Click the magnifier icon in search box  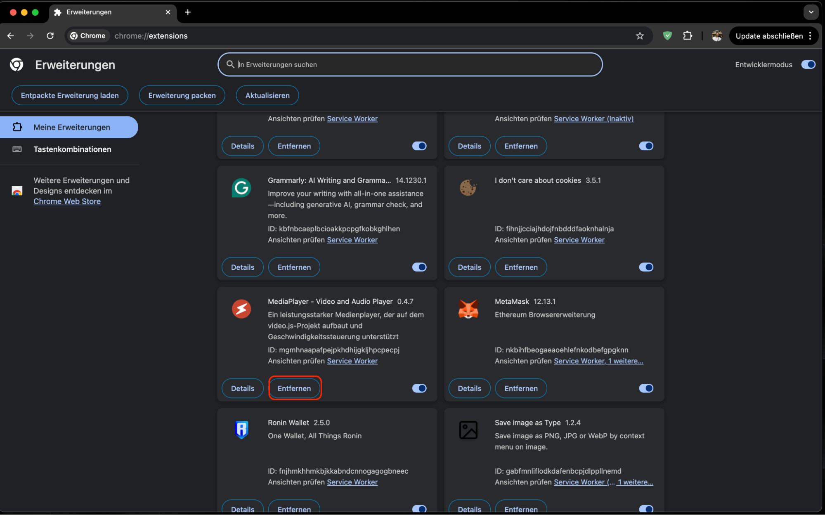coord(230,64)
